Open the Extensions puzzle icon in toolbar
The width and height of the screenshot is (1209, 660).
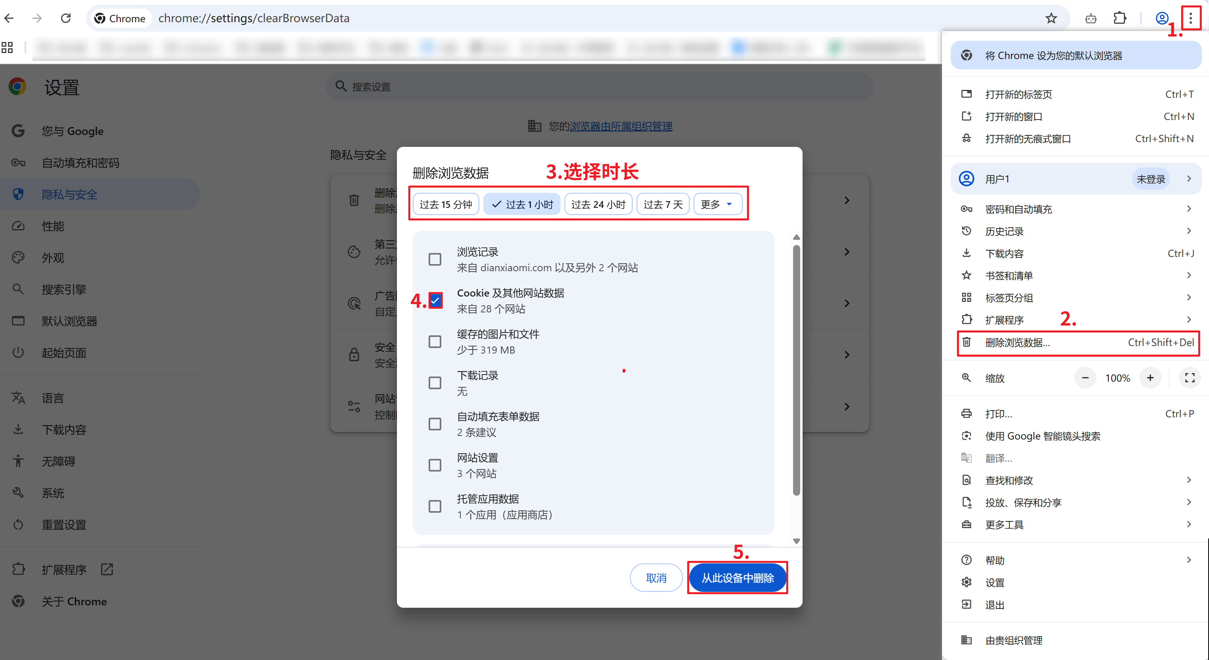point(1120,18)
